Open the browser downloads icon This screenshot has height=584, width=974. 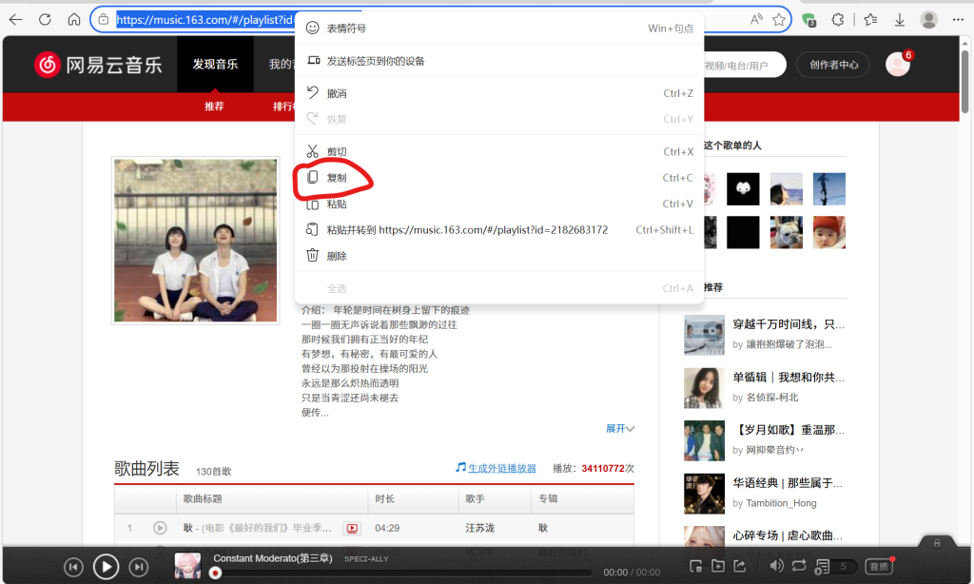[x=898, y=19]
